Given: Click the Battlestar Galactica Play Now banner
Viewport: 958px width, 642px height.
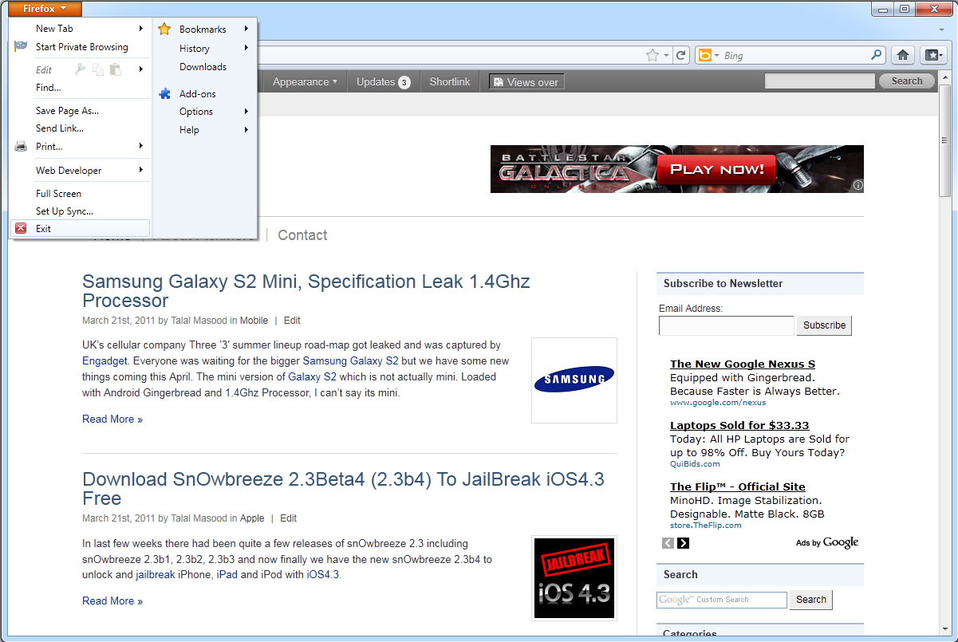Looking at the screenshot, I should pos(677,169).
